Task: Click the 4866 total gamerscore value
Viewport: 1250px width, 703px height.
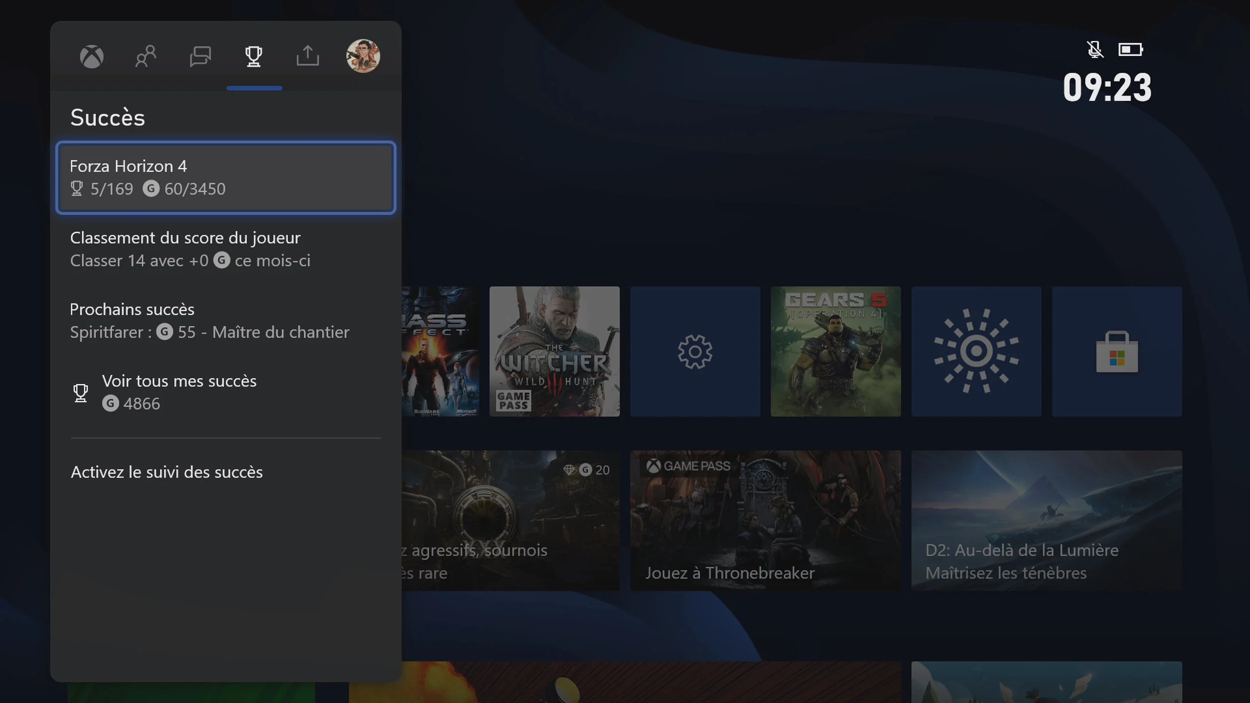Action: (142, 404)
